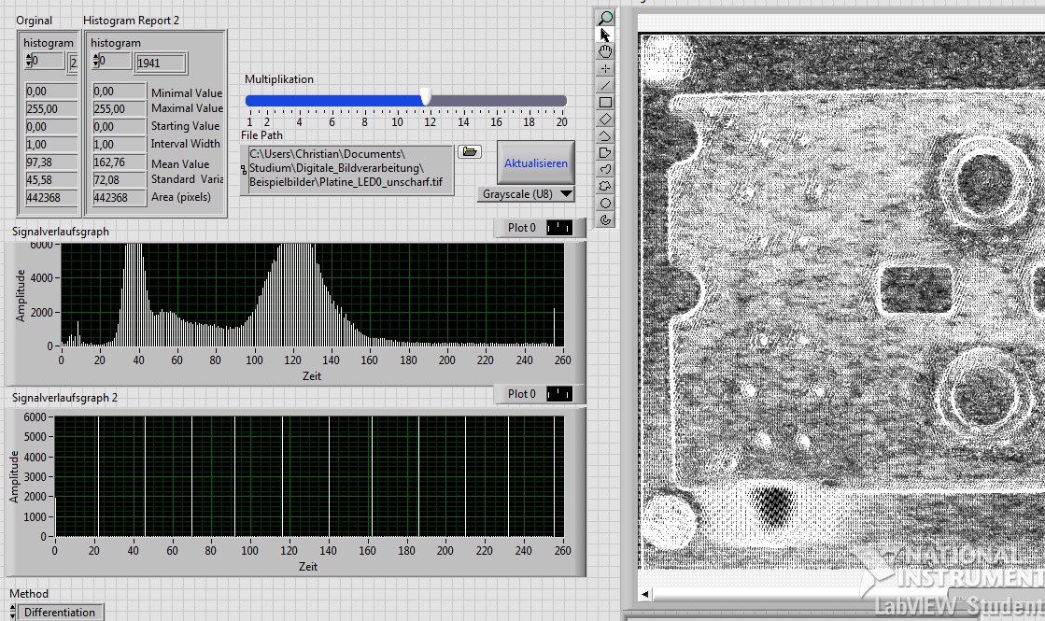Viewport: 1045px width, 621px height.
Task: Click the file path browse folder icon
Action: pos(469,151)
